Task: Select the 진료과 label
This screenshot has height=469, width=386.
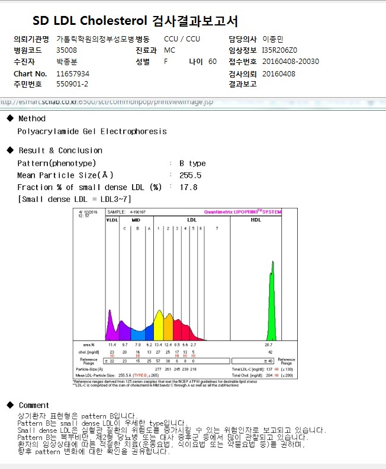Action: click(146, 50)
